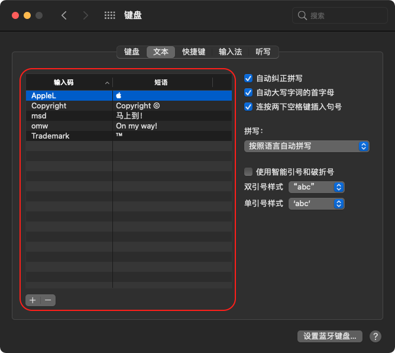Screen dimensions: 395x353
Task: Click the plus button to add shortcut
Action: pos(33,300)
